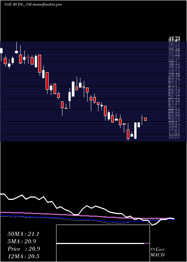This screenshot has height=262, width=187.
Task: Click the price axis scale labels
Action: point(174,89)
